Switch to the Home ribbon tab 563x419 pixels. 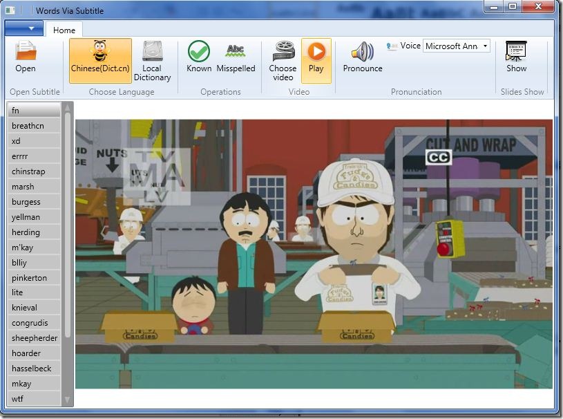64,30
